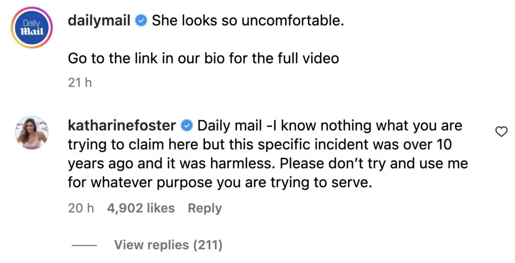515x263 pixels.
Task: Click the dash line beside View replies
Action: [x=84, y=245]
